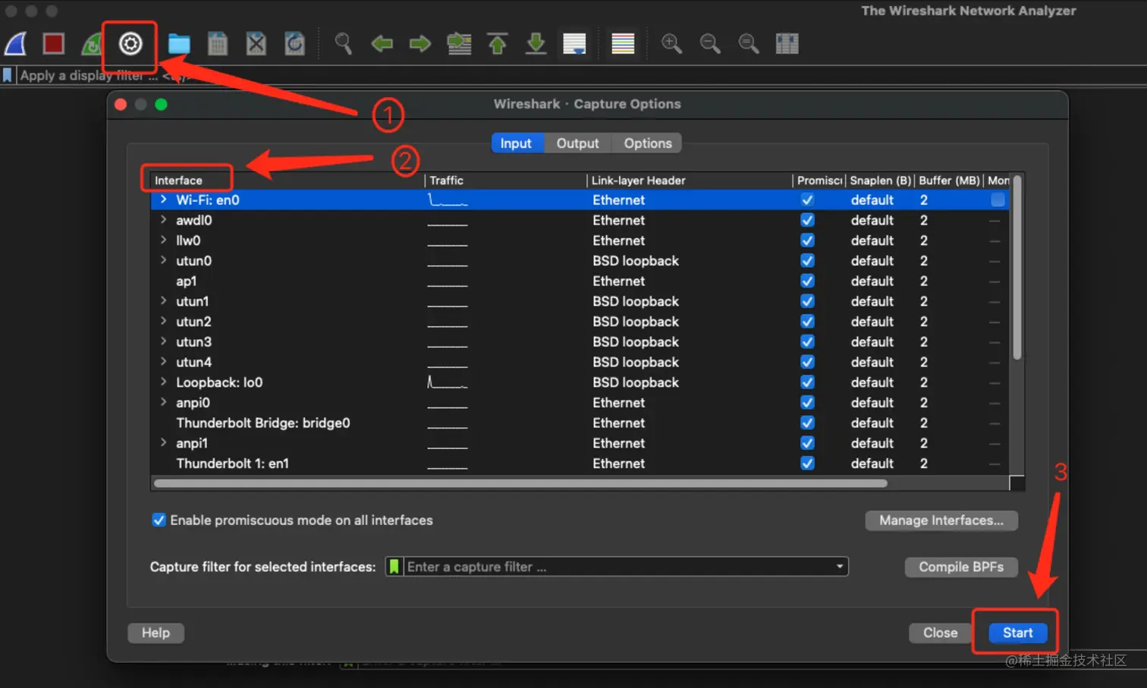Open a capture file via folder icon

point(179,44)
